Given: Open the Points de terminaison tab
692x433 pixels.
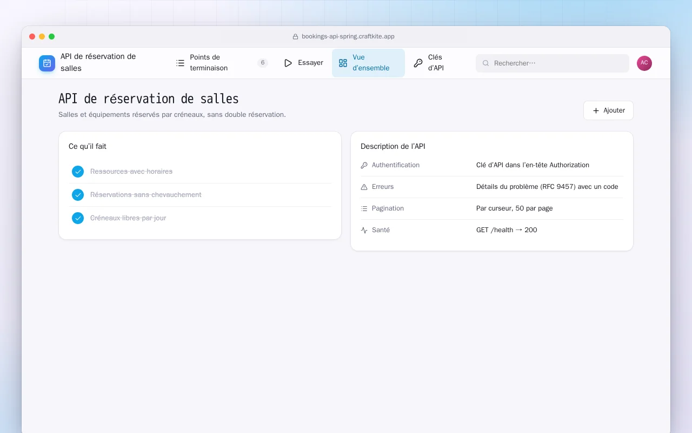Looking at the screenshot, I should (x=222, y=63).
